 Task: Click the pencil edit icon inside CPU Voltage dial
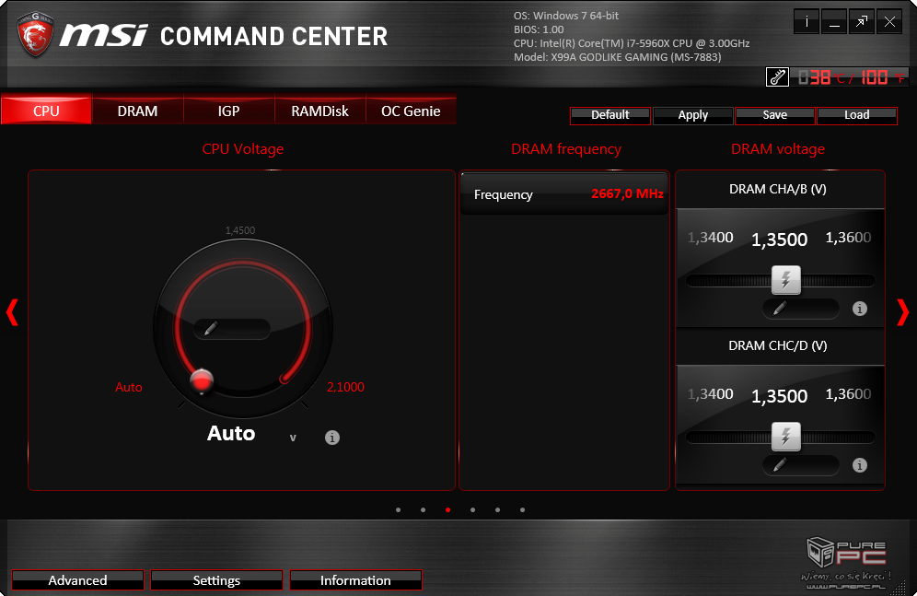coord(211,329)
